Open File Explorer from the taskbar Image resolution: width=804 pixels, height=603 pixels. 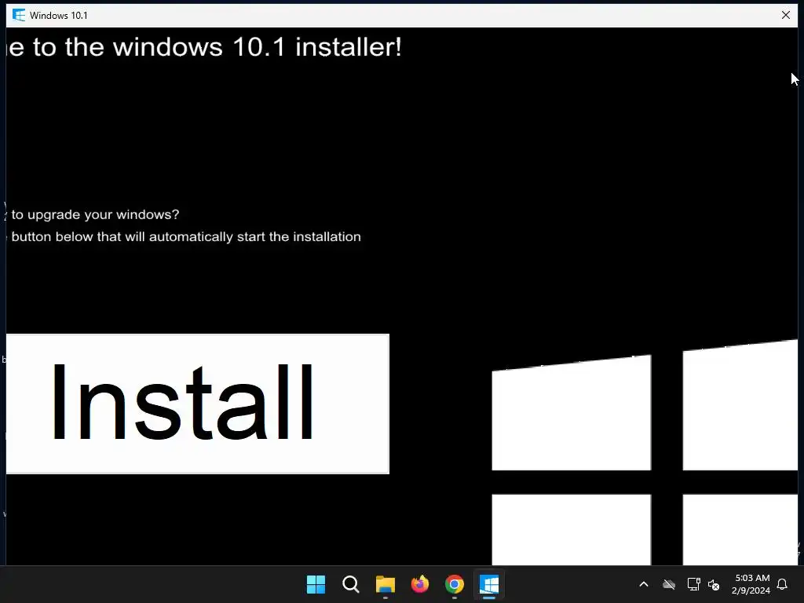[x=385, y=584]
